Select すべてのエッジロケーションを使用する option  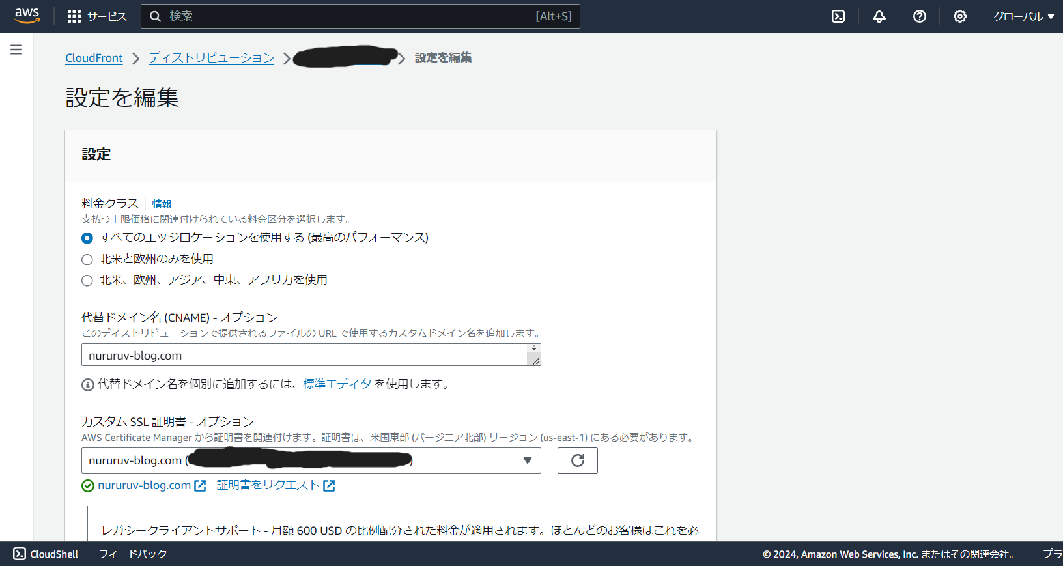tap(87, 238)
